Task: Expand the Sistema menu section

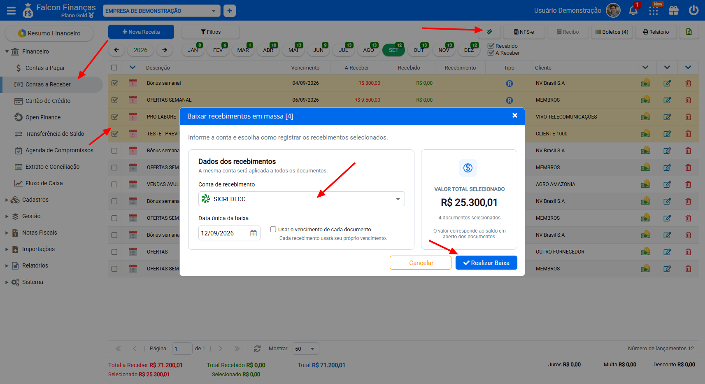Action: pyautogui.click(x=7, y=282)
